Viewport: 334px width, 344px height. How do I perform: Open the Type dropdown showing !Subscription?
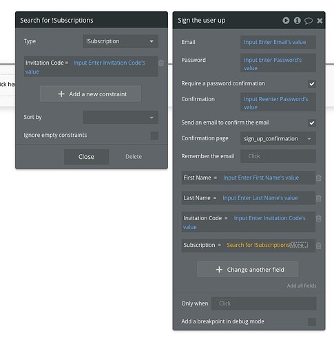point(121,41)
